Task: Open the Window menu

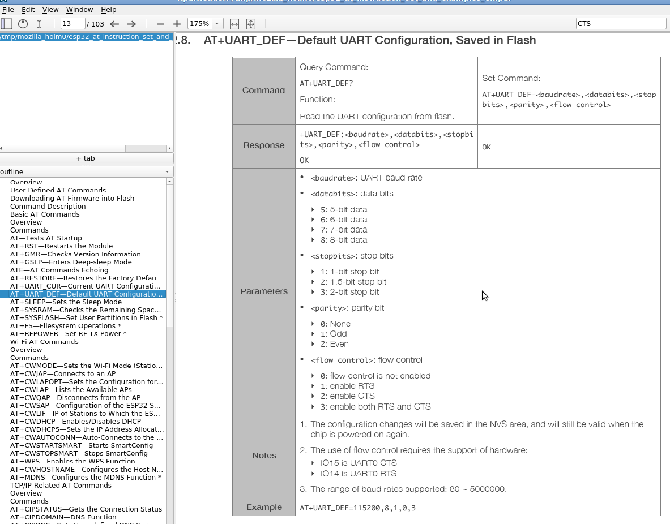Action: [x=79, y=10]
